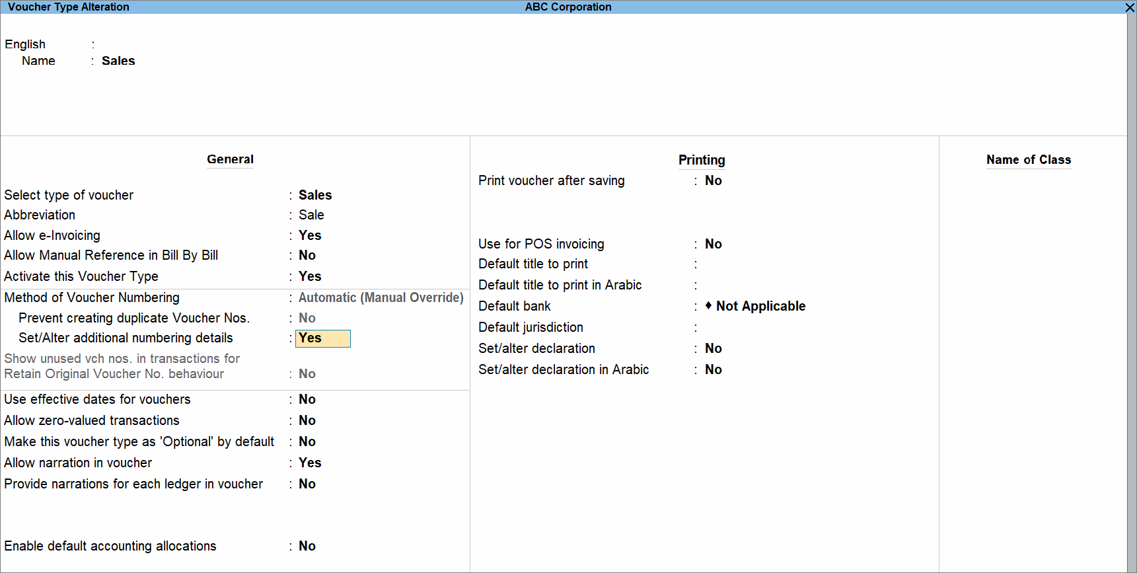Toggle Activate this Voucher Type value
The image size is (1137, 573).
click(310, 276)
